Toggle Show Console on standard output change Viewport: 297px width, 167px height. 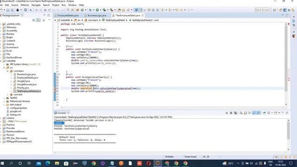pos(254,113)
